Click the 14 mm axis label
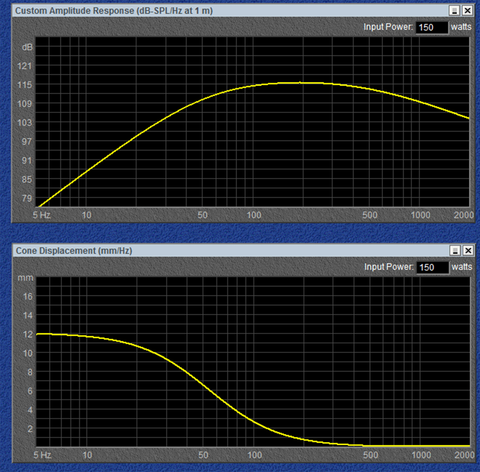480x472 pixels. tap(28, 315)
